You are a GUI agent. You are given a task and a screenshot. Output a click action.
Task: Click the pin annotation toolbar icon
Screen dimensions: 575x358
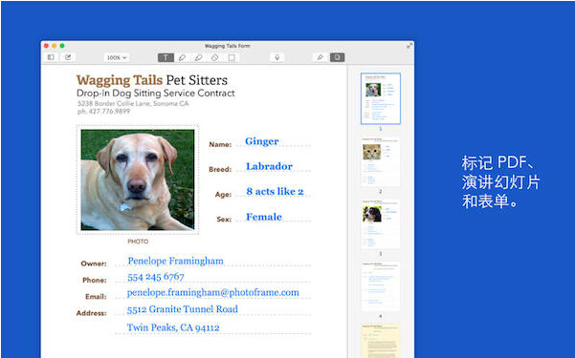click(x=321, y=57)
